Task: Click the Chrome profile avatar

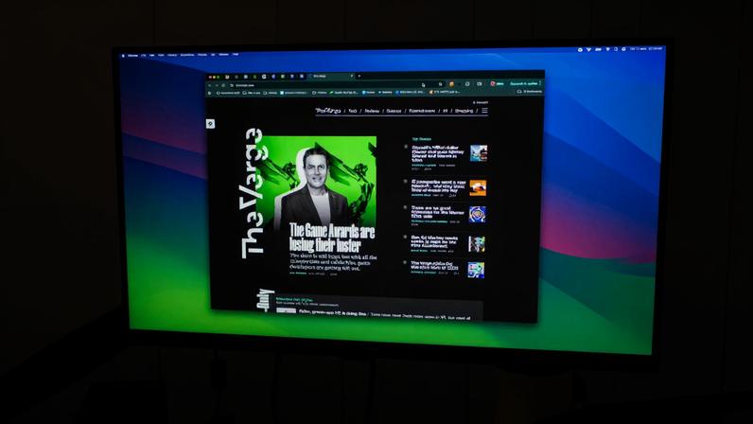Action: [493, 83]
